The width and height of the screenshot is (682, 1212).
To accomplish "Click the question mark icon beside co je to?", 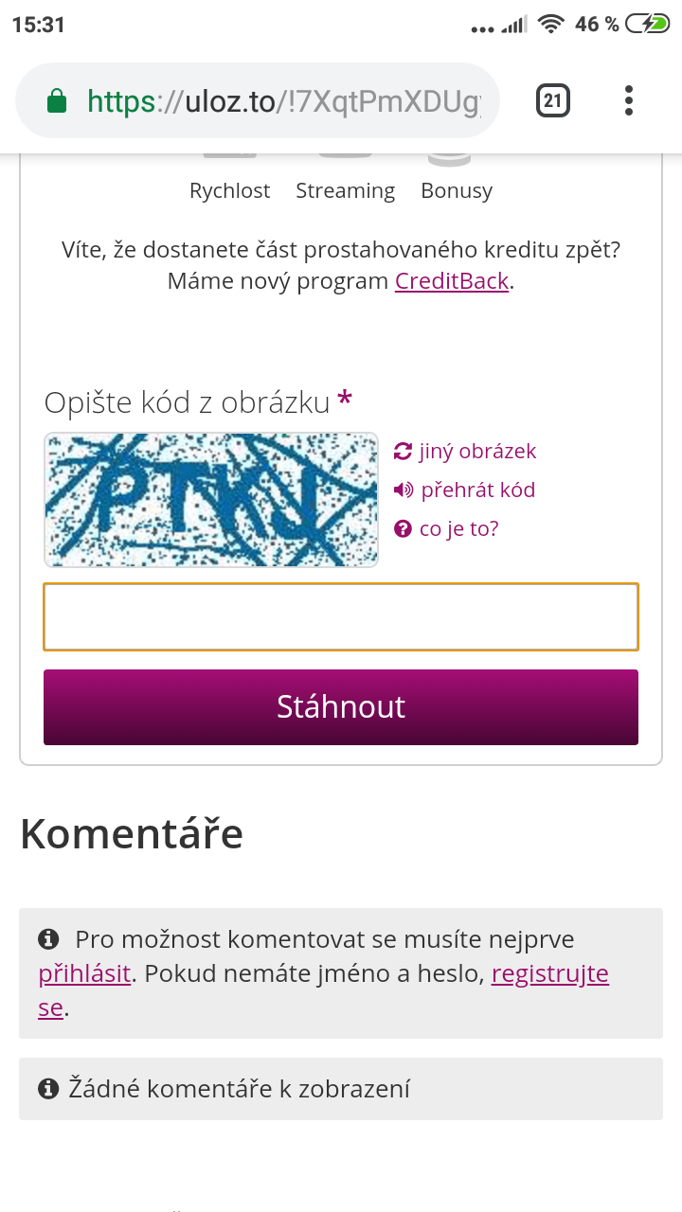I will pos(404,528).
